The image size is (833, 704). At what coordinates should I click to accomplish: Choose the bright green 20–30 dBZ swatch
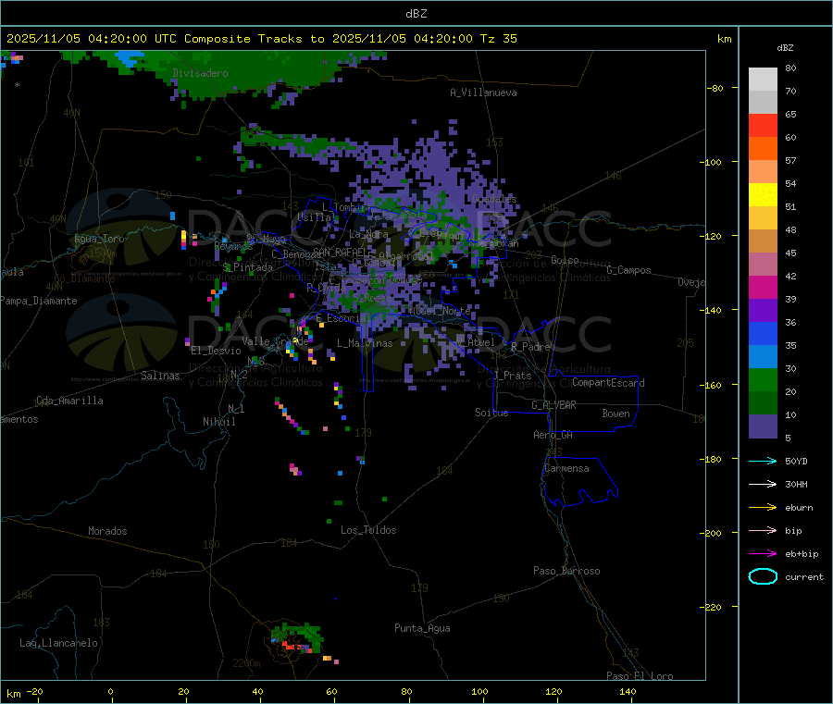point(763,379)
